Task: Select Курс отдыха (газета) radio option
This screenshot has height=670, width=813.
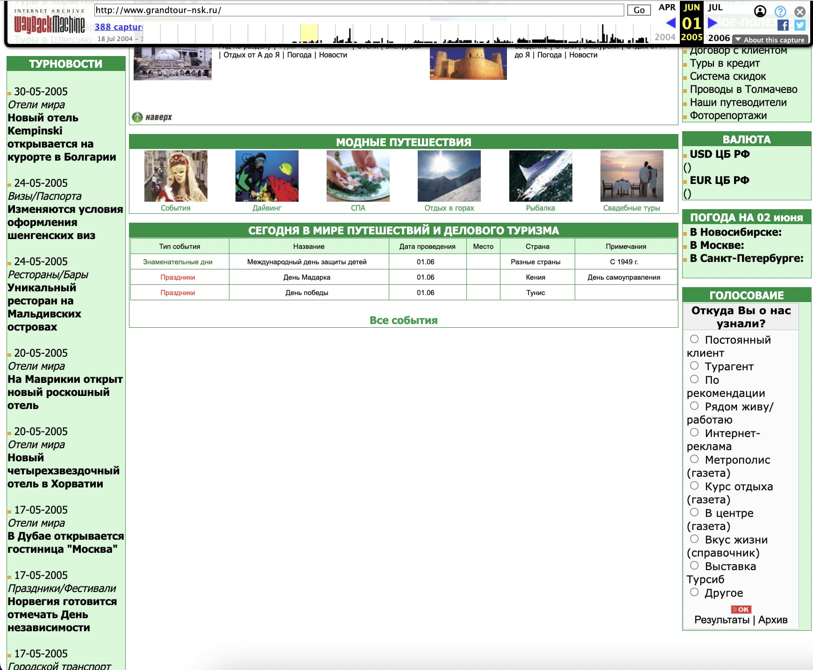Action: (694, 486)
